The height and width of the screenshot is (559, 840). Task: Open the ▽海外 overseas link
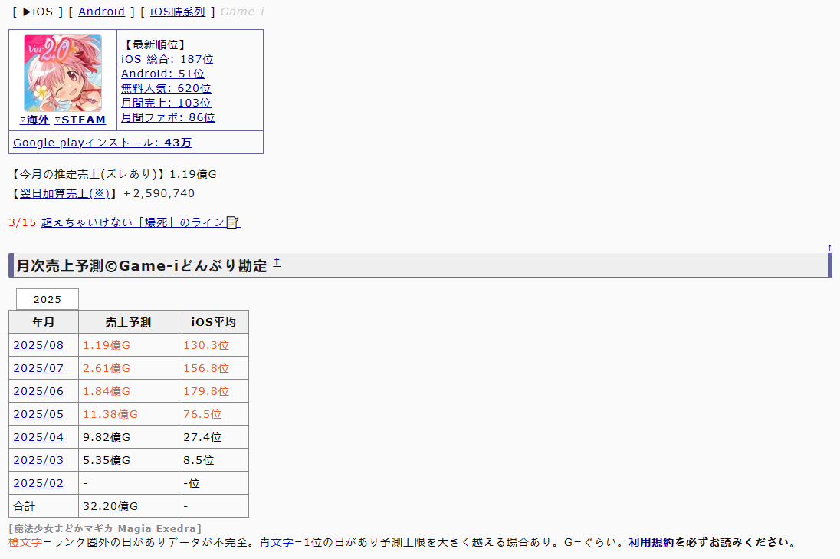click(x=34, y=120)
